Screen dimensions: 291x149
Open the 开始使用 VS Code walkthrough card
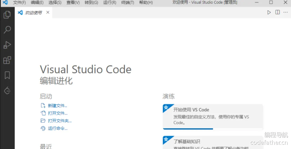213,117
